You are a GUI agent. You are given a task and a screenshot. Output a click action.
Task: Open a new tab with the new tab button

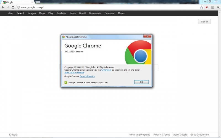38,2
